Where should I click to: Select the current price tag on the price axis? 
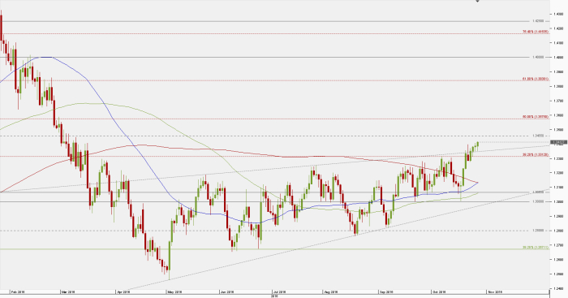pos(558,142)
